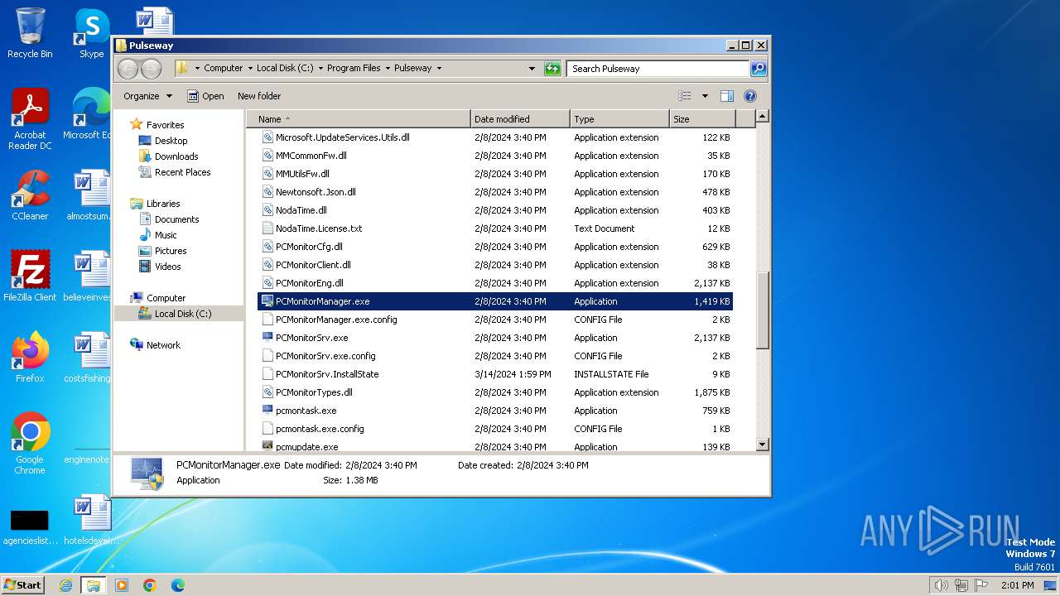Open the Explorer help icon
1060x596 pixels.
[x=750, y=96]
